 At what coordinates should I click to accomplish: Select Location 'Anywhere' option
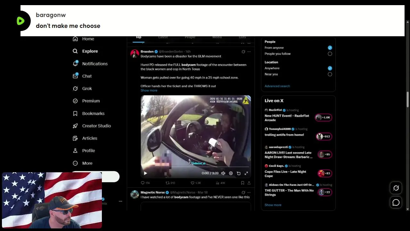pyautogui.click(x=330, y=68)
